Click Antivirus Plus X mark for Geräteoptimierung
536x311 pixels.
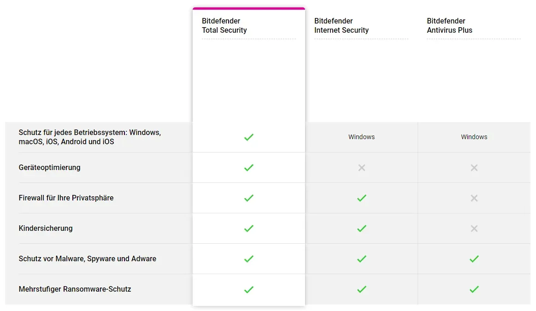pos(474,168)
